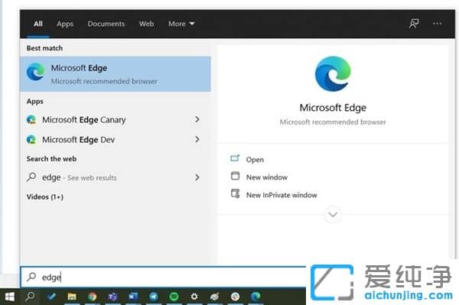Open Microsoft Edge from the taskbar
The height and width of the screenshot is (305, 459).
pyautogui.click(x=256, y=297)
